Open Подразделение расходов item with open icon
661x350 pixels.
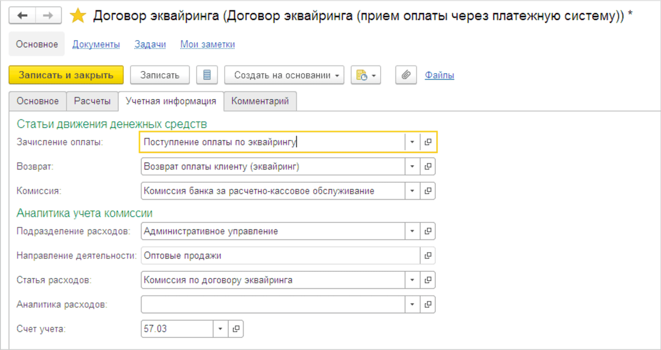(428, 231)
